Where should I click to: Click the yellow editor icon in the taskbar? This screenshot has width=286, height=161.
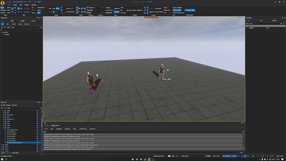click(149, 159)
